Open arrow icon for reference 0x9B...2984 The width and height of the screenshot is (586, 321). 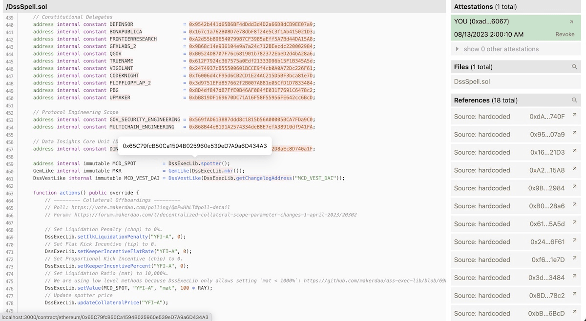574,187
